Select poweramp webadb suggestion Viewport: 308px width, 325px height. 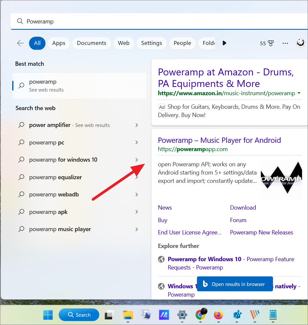point(54,194)
